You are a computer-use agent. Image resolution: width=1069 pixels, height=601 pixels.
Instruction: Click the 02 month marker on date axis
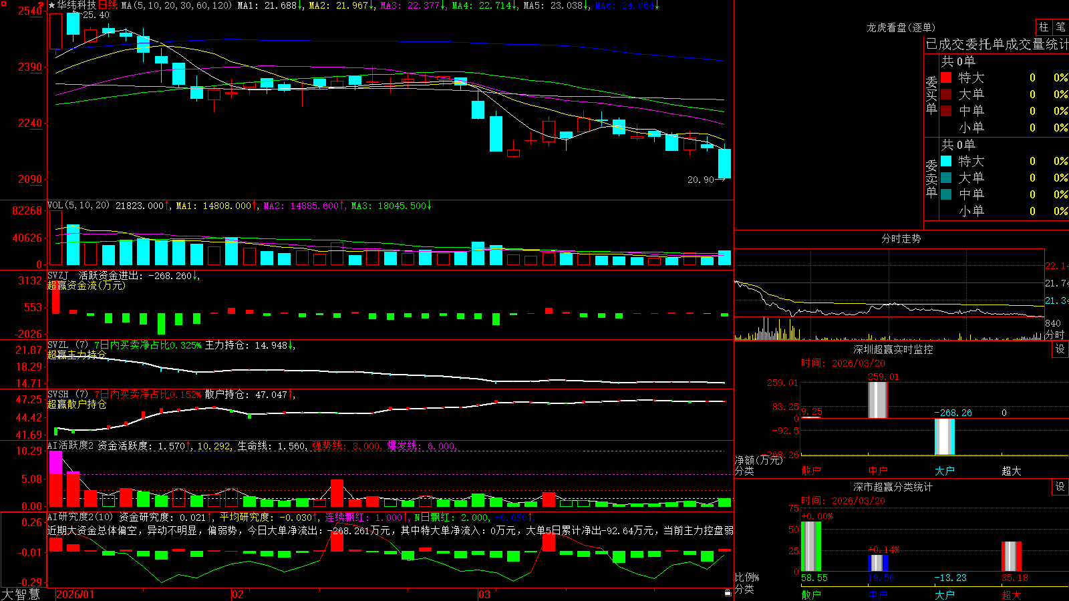(x=237, y=594)
